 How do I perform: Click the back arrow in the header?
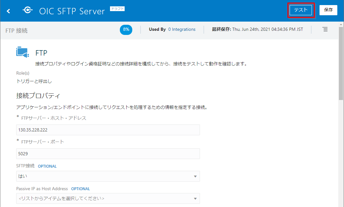point(9,11)
